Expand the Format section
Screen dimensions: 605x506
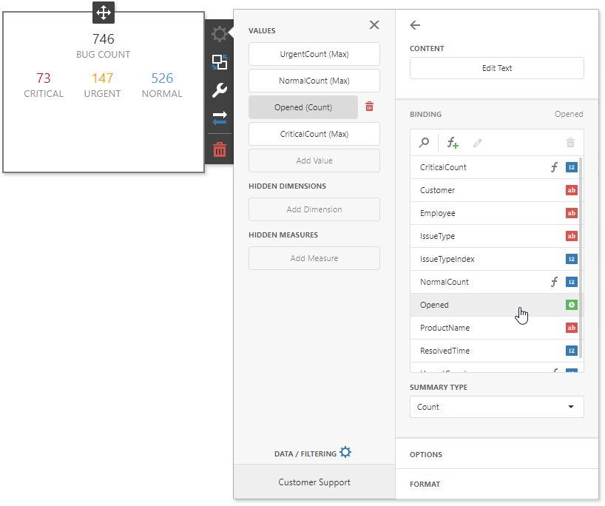[x=496, y=484]
